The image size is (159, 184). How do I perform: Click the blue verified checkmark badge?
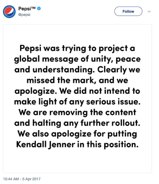tap(39, 9)
